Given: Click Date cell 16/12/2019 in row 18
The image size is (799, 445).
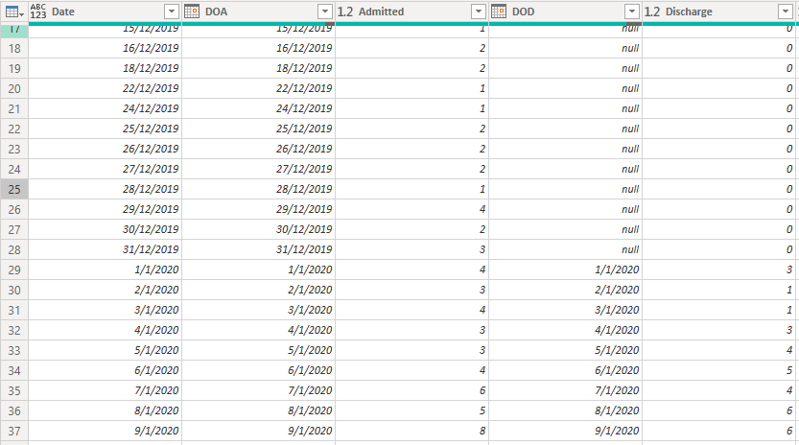Looking at the screenshot, I should pos(105,48).
